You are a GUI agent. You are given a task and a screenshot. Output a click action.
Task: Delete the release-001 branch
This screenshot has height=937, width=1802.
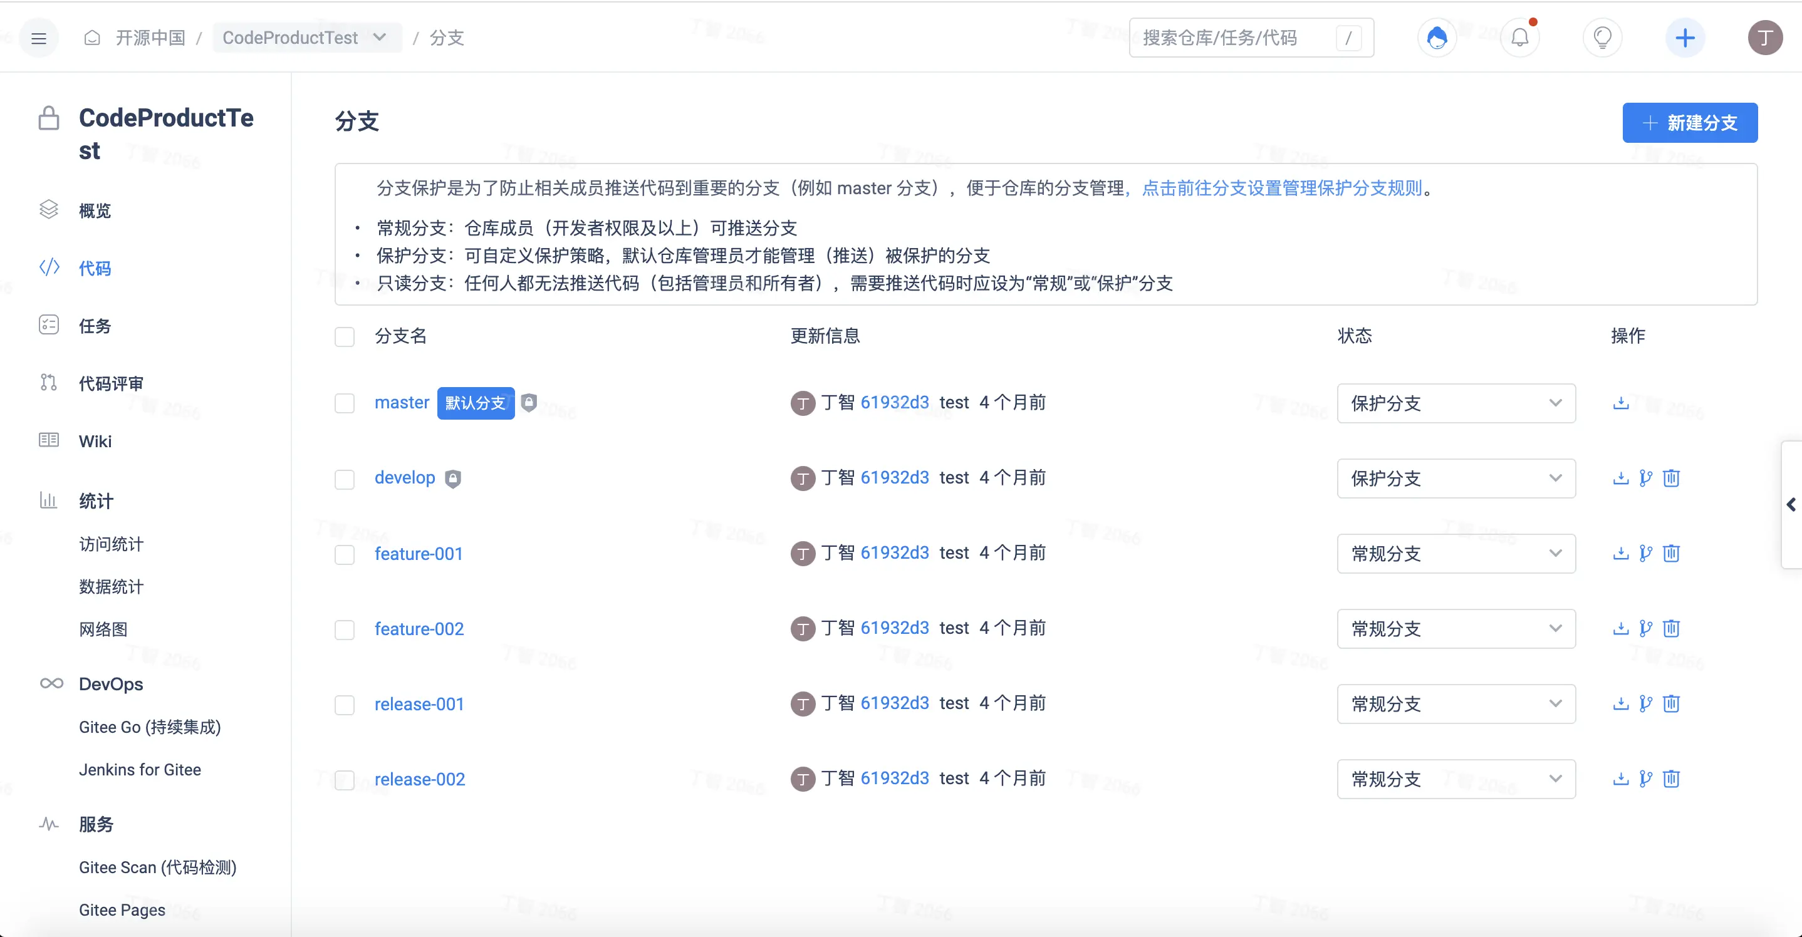[x=1671, y=703]
